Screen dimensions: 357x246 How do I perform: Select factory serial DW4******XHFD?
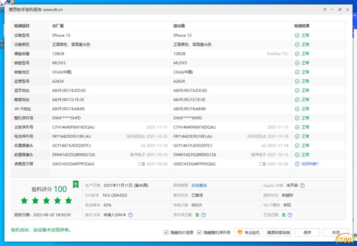66,118
